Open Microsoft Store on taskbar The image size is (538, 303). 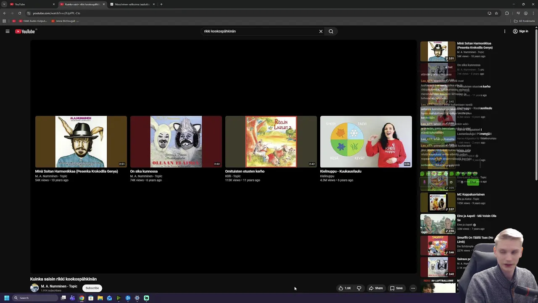(x=91, y=298)
